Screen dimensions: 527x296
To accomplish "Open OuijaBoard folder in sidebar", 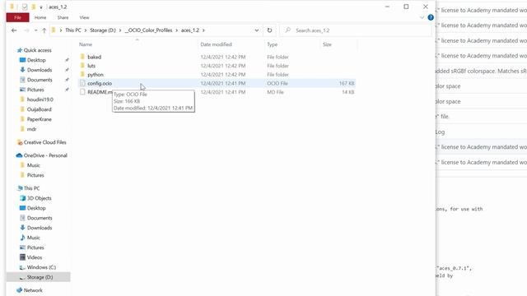I will [x=39, y=109].
